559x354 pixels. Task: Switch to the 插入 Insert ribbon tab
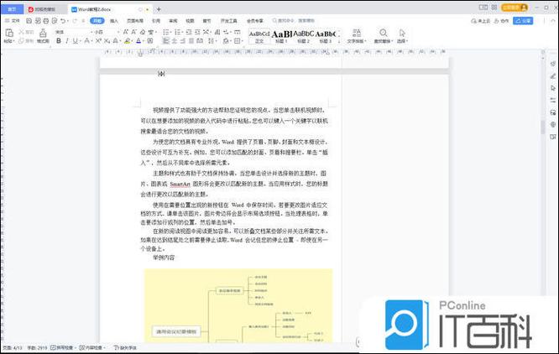click(114, 21)
